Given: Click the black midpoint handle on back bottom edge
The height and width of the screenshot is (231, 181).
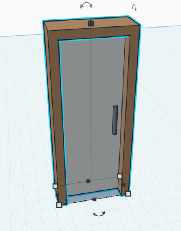Looking at the screenshot, I should pyautogui.click(x=88, y=181).
